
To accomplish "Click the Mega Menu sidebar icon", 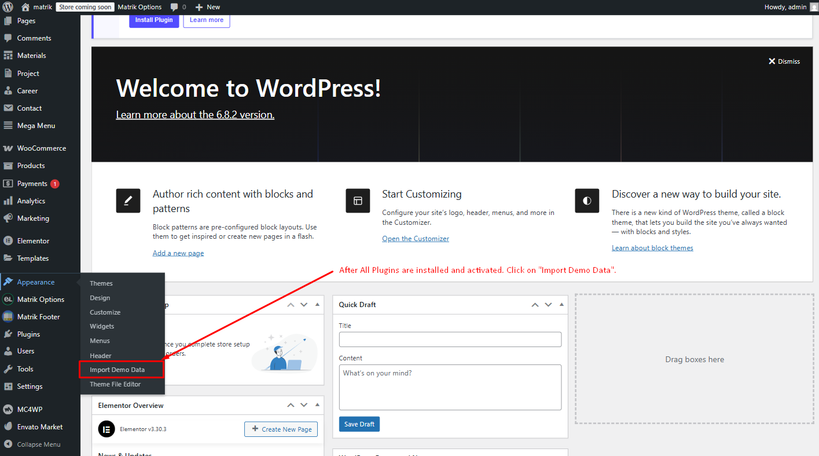I will coord(8,126).
